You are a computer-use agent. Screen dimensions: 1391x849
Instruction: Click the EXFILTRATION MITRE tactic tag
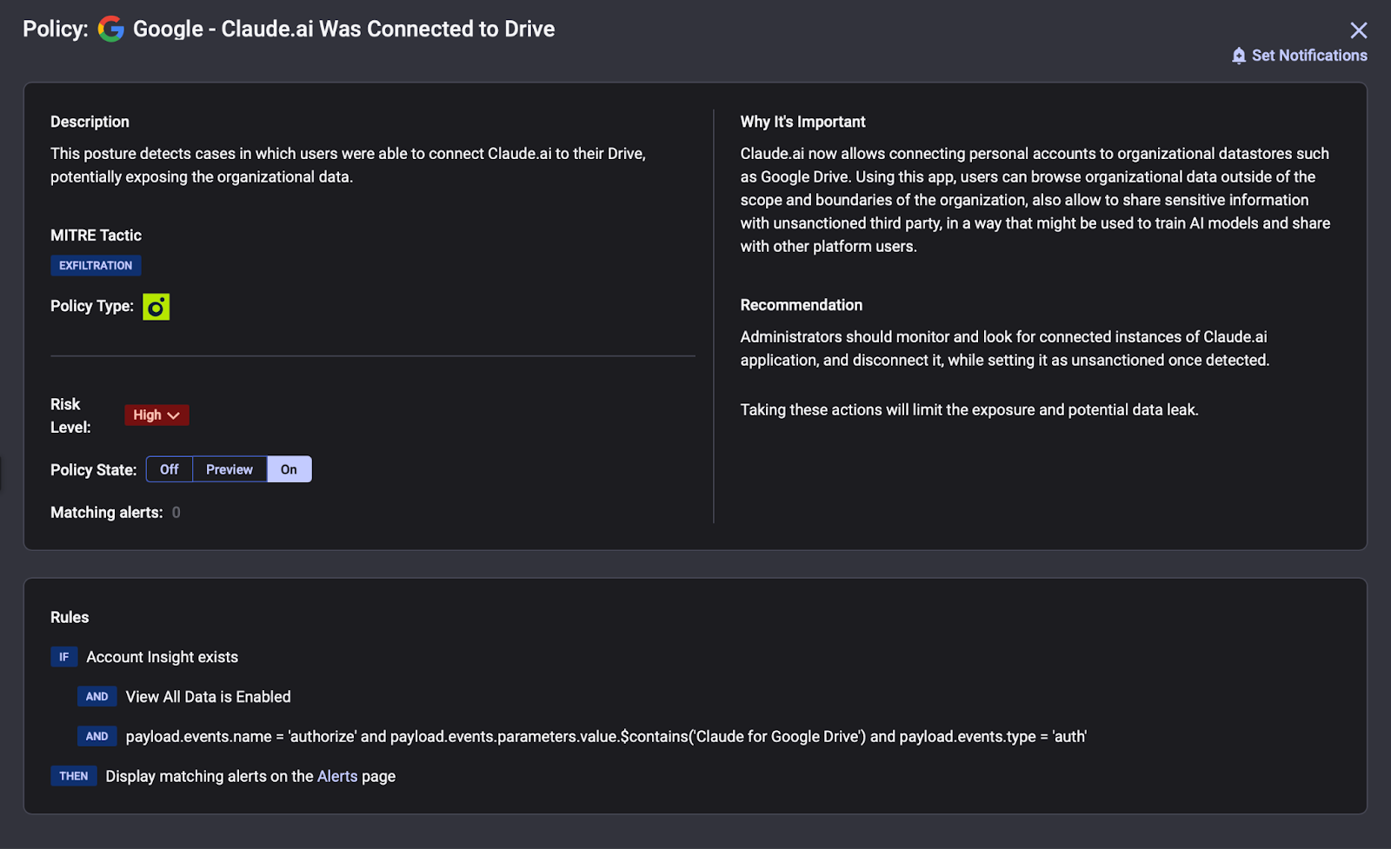(96, 266)
